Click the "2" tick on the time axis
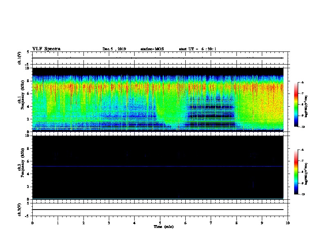 83,223
